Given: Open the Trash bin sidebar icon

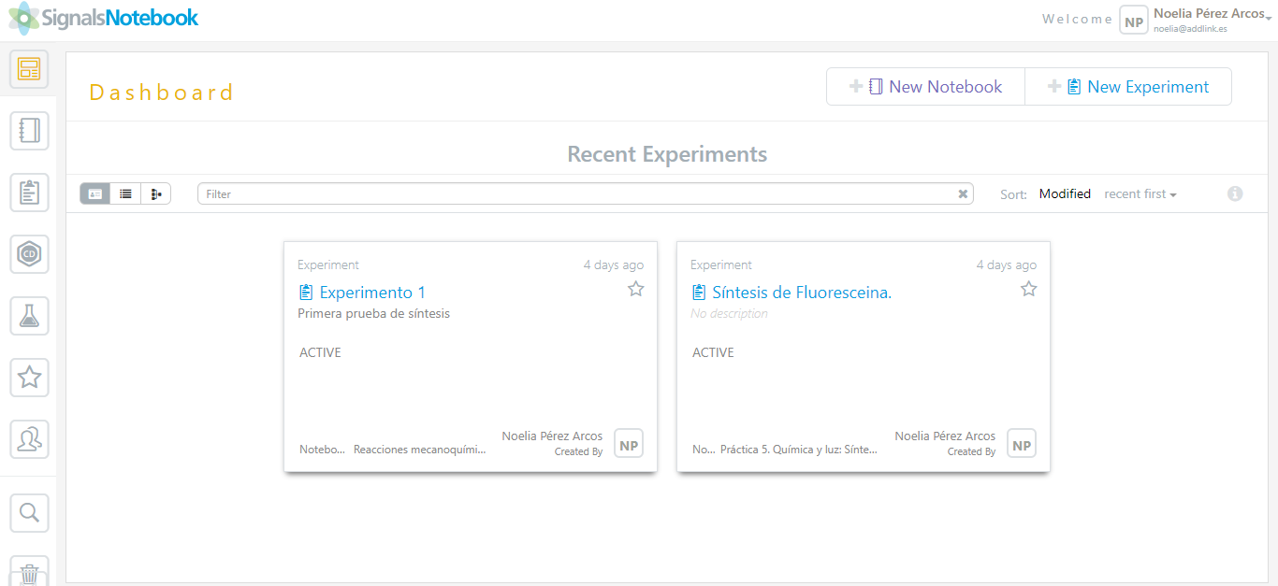Looking at the screenshot, I should 29,572.
